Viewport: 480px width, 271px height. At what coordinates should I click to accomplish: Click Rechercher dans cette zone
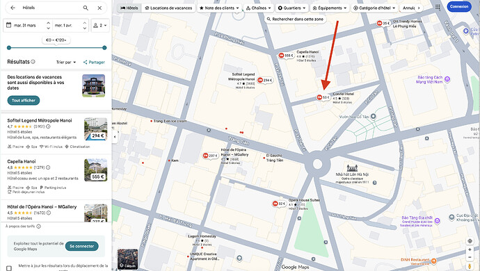click(295, 19)
